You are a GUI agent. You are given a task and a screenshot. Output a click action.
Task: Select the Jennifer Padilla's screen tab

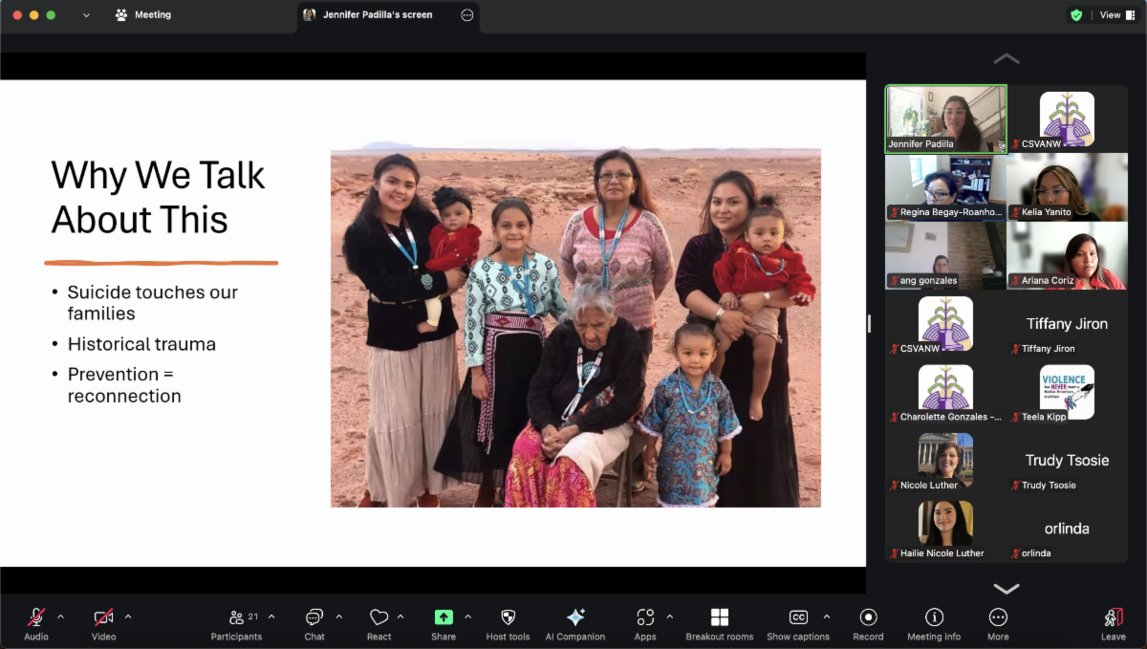pyautogui.click(x=377, y=15)
